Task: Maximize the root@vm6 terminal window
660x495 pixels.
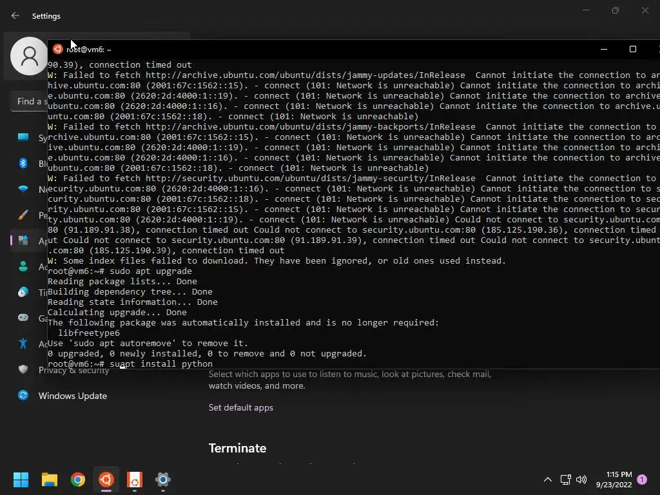Action: (x=632, y=49)
